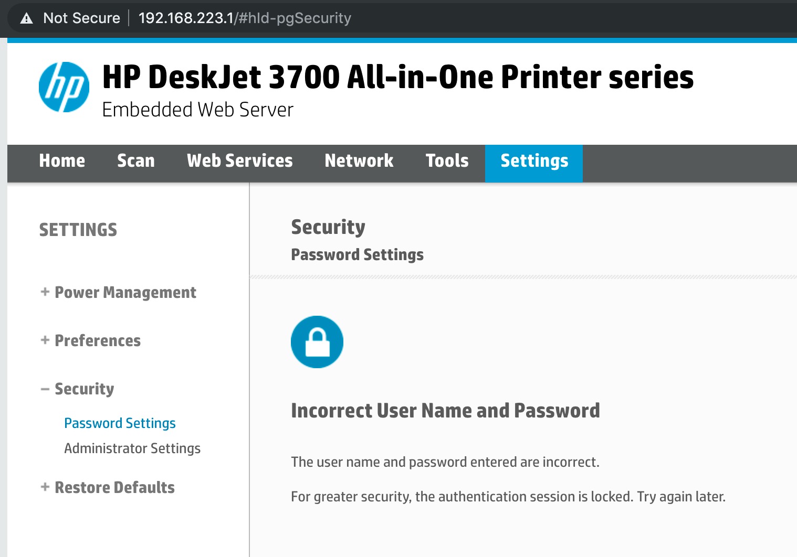
Task: Expand the Power Management section
Action: point(119,292)
